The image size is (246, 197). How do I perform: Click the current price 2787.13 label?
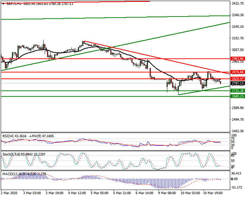238,83
